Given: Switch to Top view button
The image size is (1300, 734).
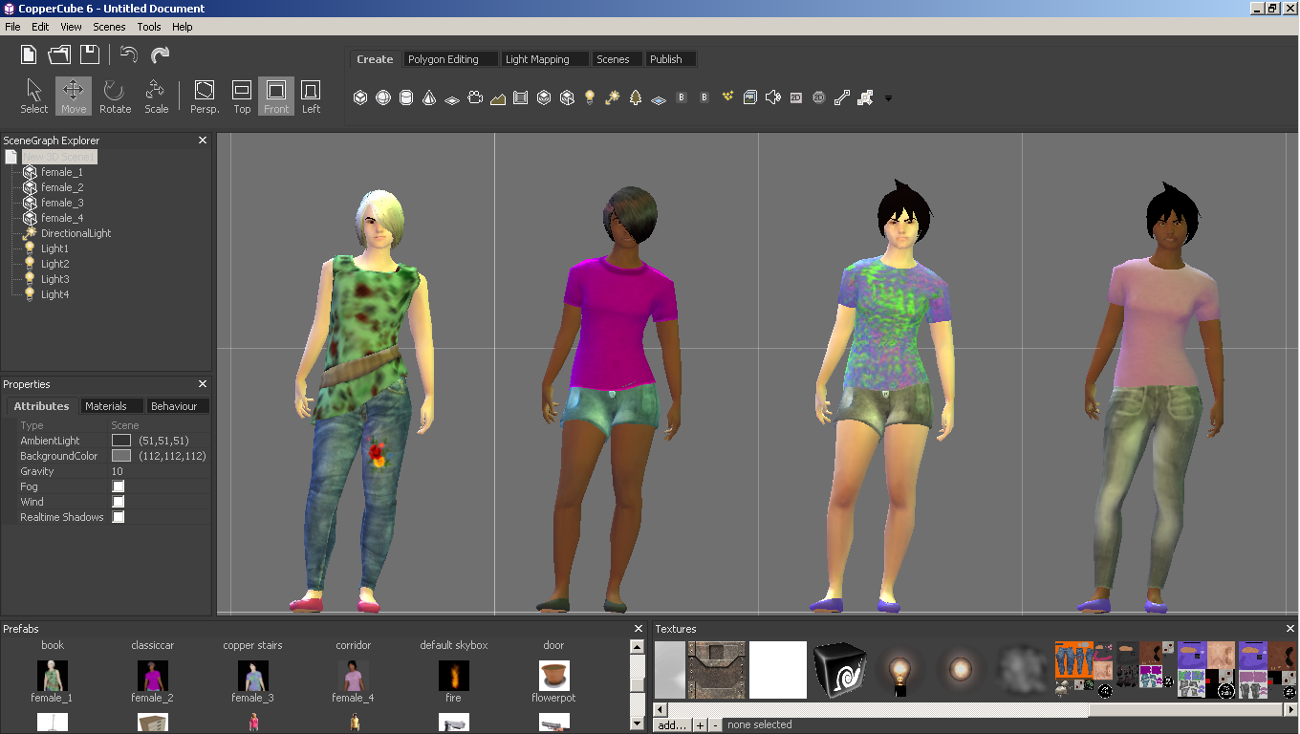Looking at the screenshot, I should (242, 97).
